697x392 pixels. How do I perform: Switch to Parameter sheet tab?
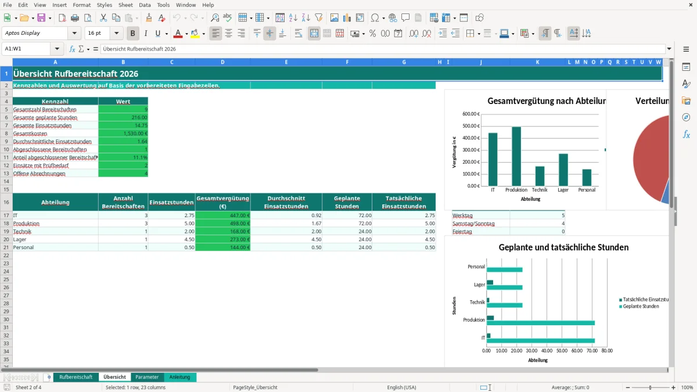click(x=147, y=377)
